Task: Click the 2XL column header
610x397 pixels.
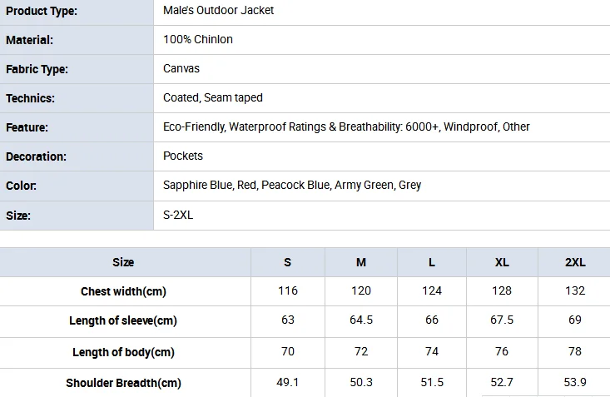Action: [x=575, y=262]
